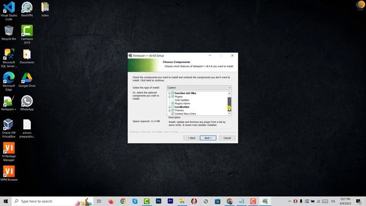
Task: Open the notification center icon
Action: (359, 201)
